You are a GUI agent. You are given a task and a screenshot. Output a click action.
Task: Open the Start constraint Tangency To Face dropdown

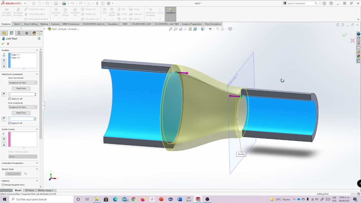(x=23, y=83)
